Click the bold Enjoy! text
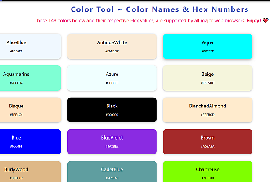The height and width of the screenshot is (182, 270). coord(254,21)
